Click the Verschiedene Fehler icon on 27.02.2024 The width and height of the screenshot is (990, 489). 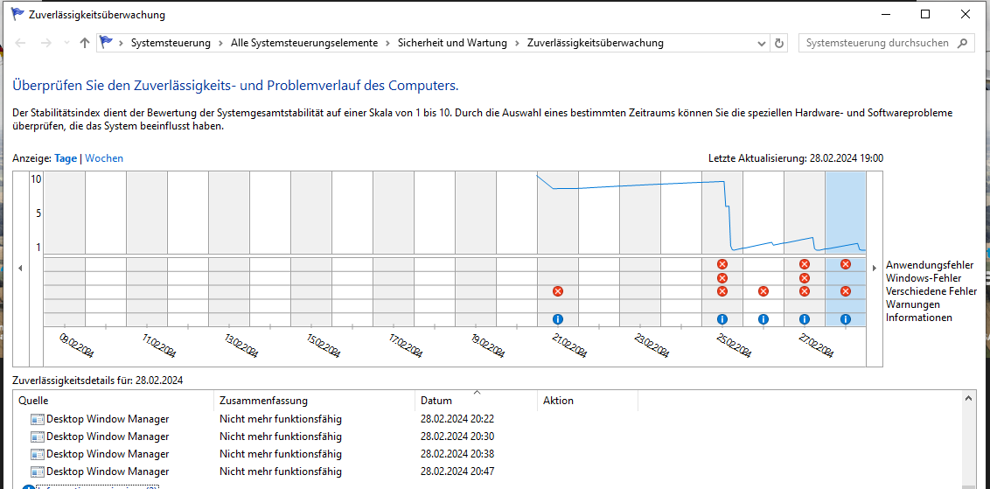coord(805,291)
